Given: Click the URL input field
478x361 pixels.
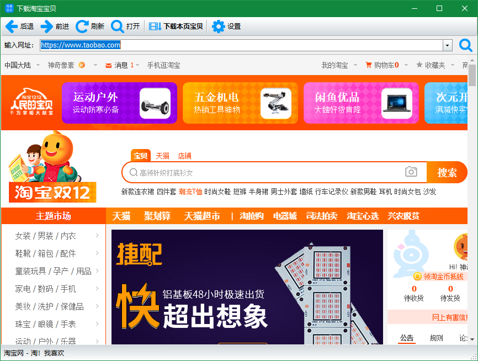Looking at the screenshot, I should pos(242,45).
